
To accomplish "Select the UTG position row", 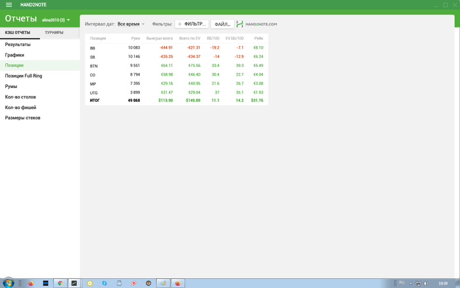I will (177, 93).
